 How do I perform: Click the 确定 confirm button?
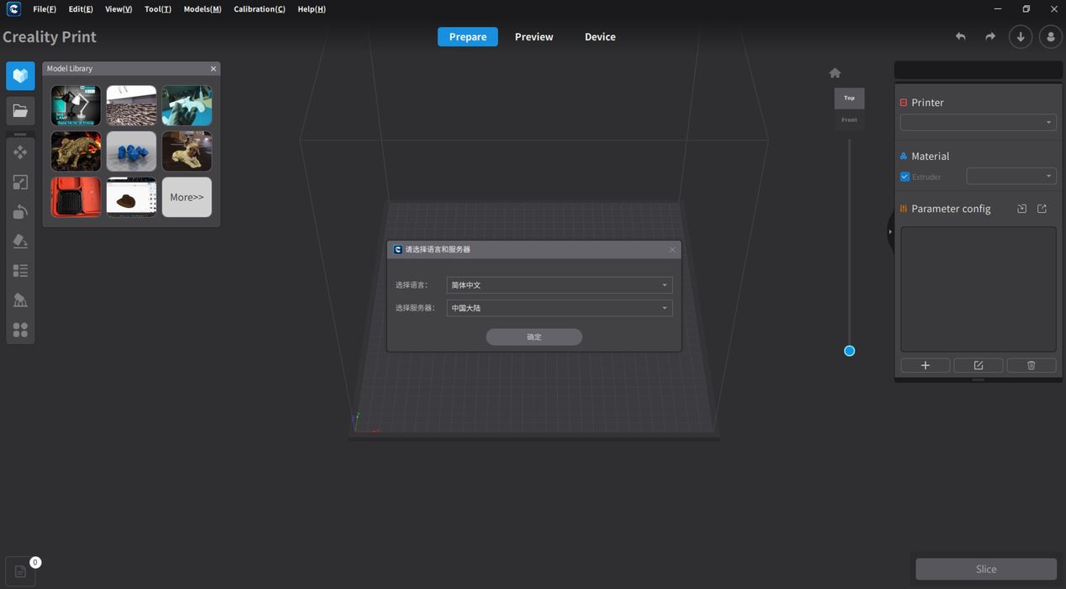[533, 337]
